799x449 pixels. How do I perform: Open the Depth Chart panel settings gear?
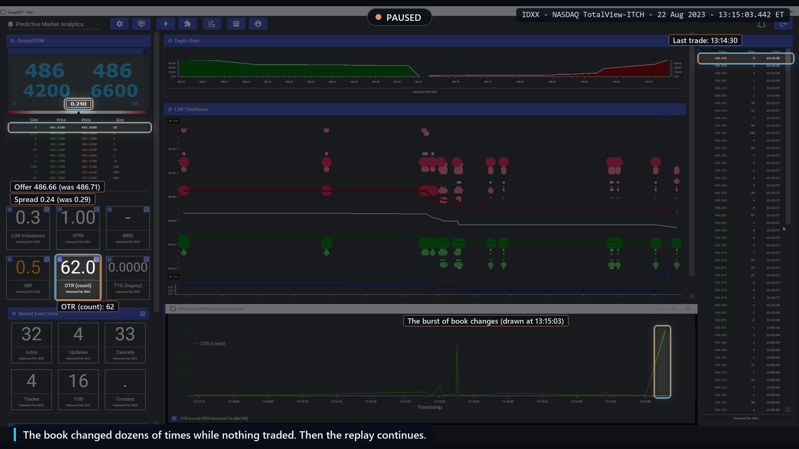coord(170,41)
